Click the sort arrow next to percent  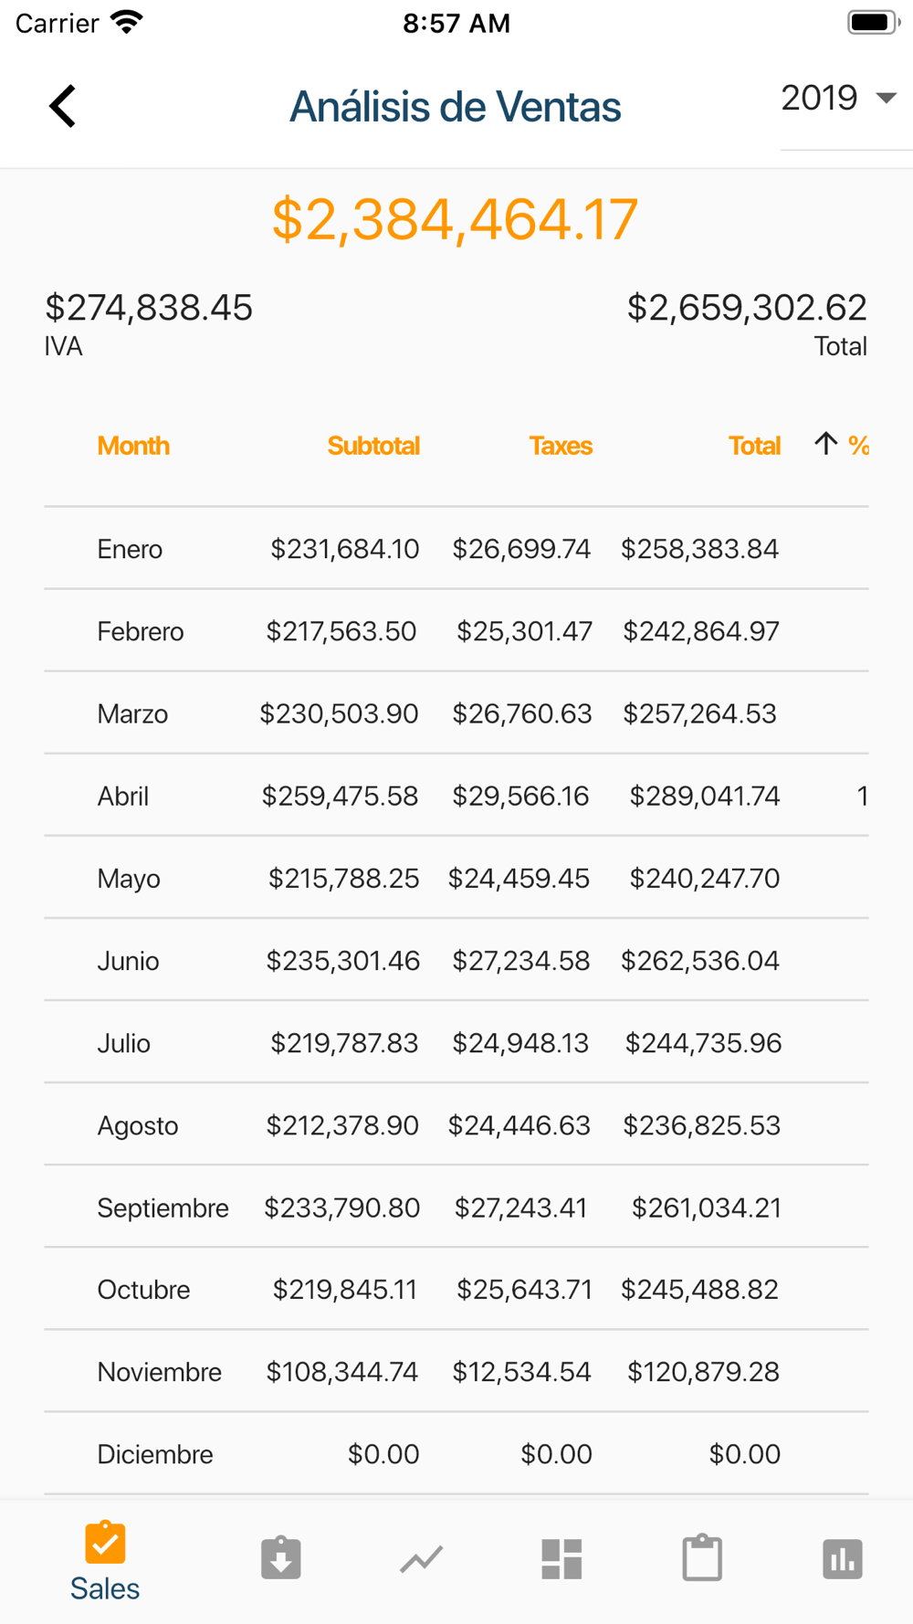pos(826,444)
